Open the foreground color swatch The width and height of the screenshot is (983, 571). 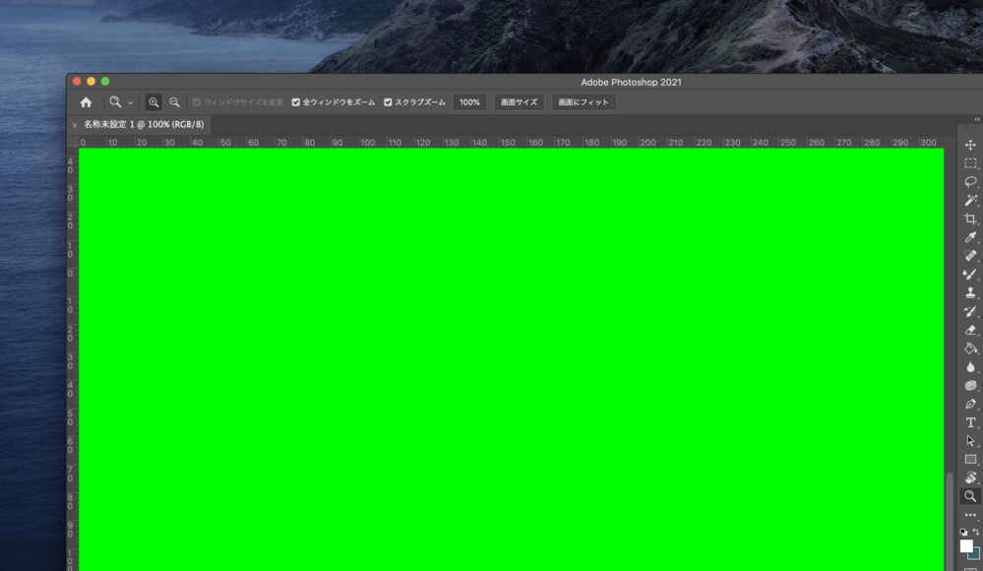(x=965, y=545)
